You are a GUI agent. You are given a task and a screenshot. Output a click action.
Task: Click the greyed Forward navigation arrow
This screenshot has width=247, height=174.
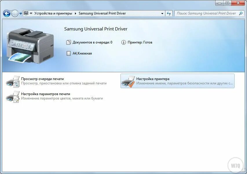[15, 13]
